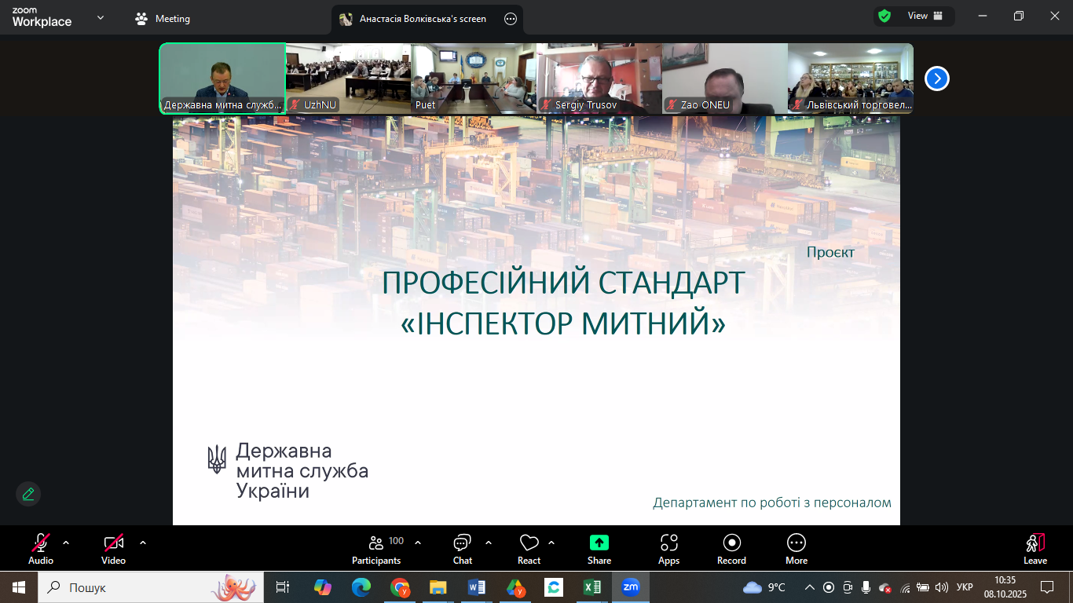1073x603 pixels.
Task: Open screen share options ellipsis menu
Action: click(x=511, y=19)
